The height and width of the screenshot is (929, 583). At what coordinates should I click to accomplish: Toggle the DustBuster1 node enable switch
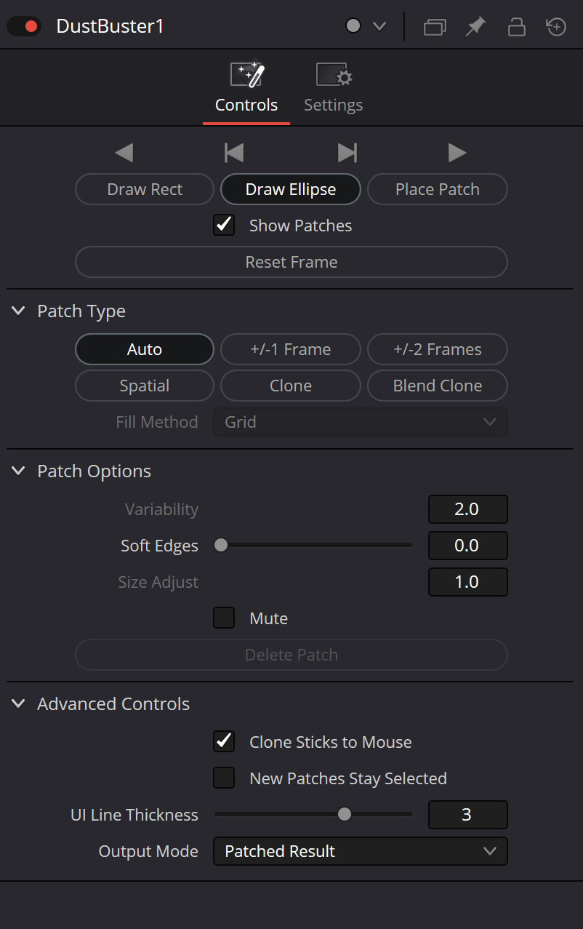(24, 27)
